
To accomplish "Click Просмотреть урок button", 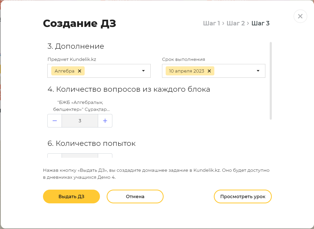I will click(243, 197).
